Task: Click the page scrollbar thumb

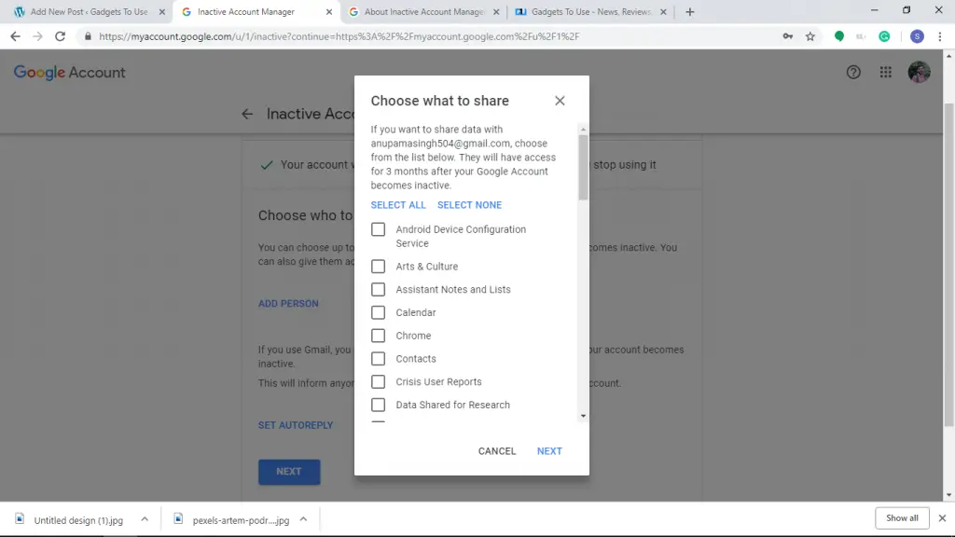Action: (948, 265)
